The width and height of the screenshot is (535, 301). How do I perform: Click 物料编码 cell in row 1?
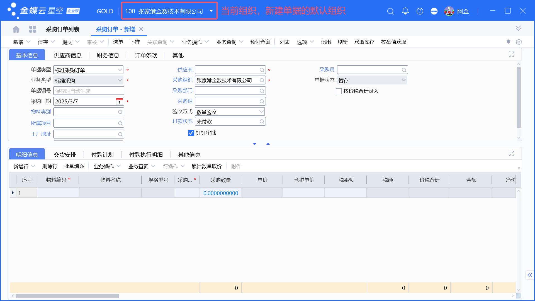click(58, 193)
